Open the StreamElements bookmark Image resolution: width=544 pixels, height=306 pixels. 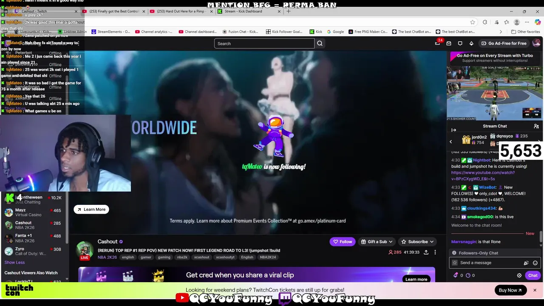click(x=110, y=31)
